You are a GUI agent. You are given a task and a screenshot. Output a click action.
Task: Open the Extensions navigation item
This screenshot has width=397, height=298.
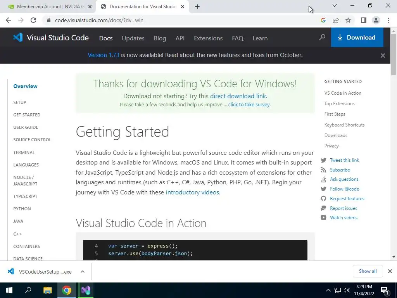pyautogui.click(x=208, y=38)
